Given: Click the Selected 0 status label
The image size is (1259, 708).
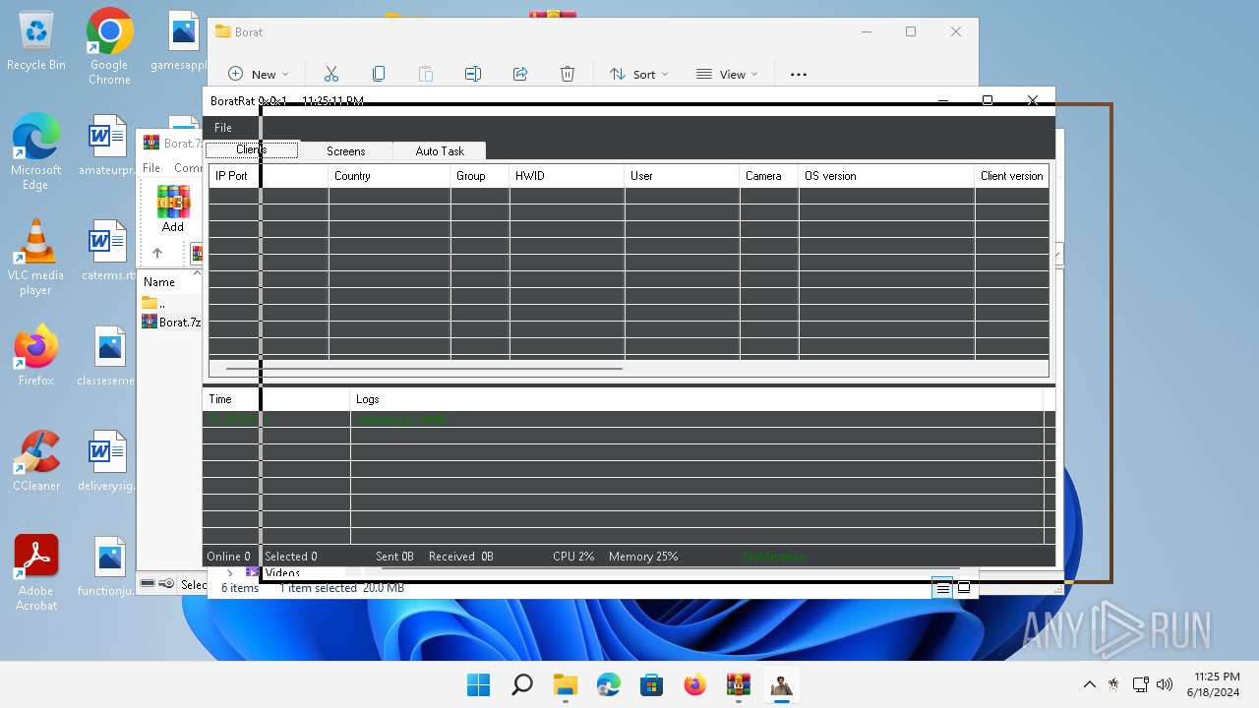Looking at the screenshot, I should pyautogui.click(x=291, y=557).
